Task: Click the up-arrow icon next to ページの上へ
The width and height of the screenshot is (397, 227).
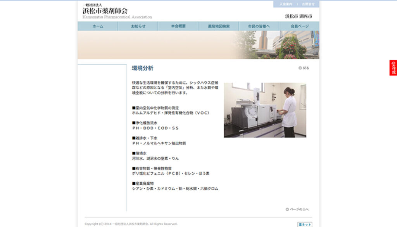Action: pyautogui.click(x=288, y=209)
